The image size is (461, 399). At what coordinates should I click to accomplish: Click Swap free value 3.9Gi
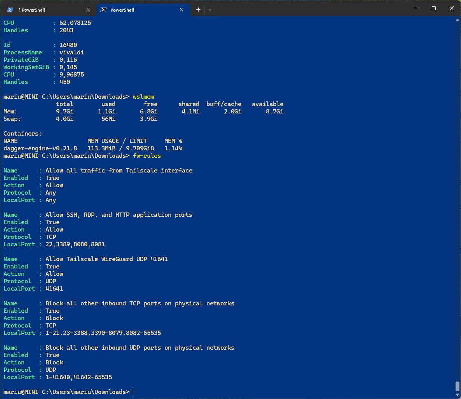point(149,119)
